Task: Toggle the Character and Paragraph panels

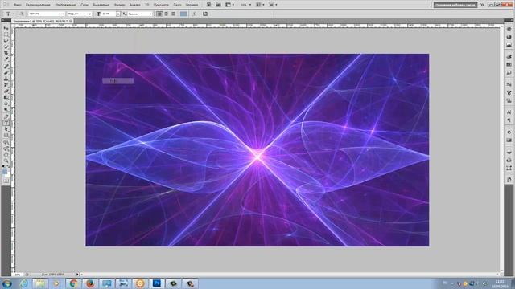Action: [205, 14]
